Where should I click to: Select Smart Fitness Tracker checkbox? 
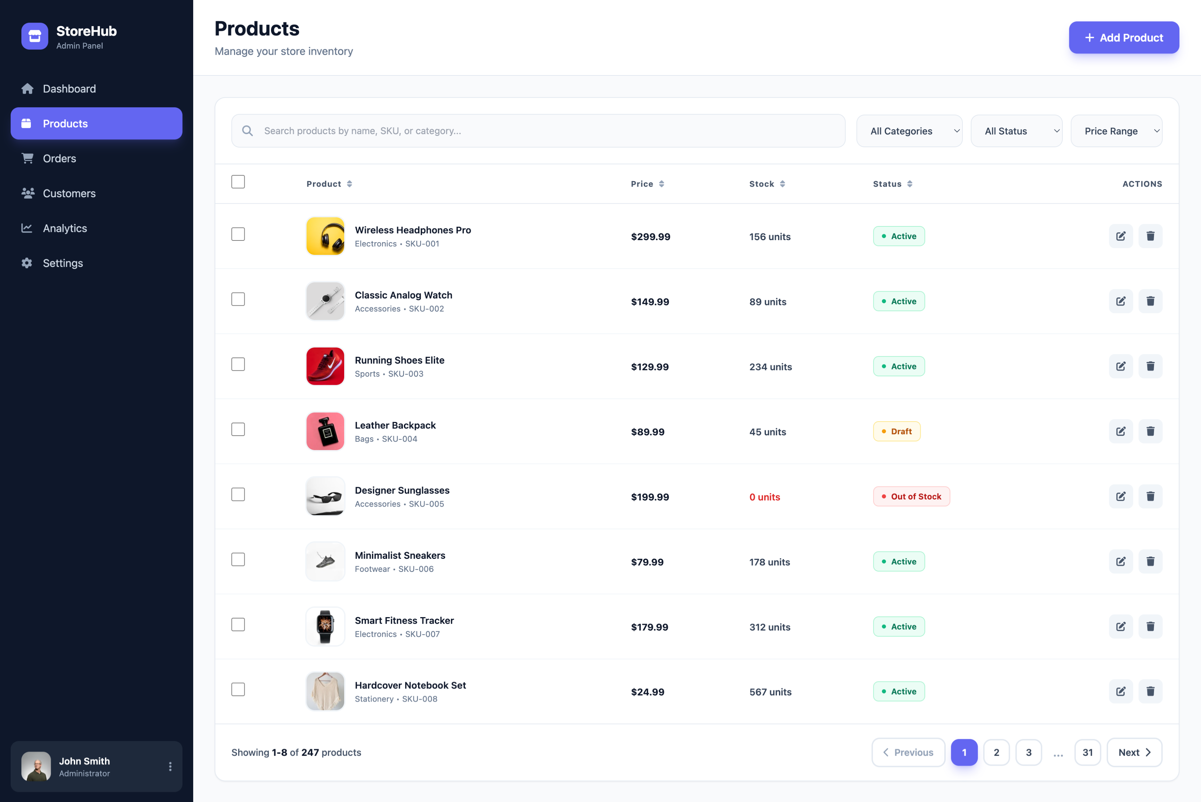tap(238, 625)
